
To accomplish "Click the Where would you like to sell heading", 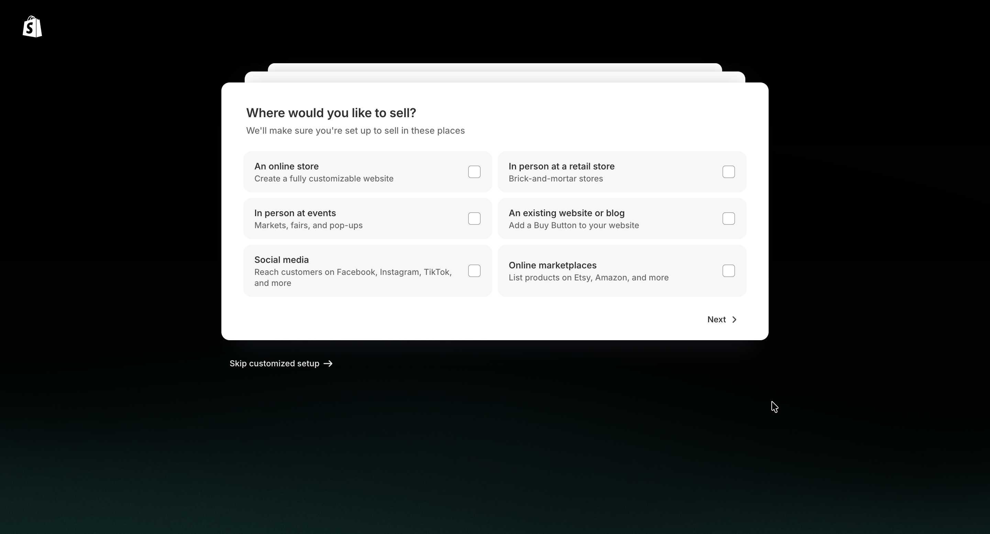I will tap(331, 113).
